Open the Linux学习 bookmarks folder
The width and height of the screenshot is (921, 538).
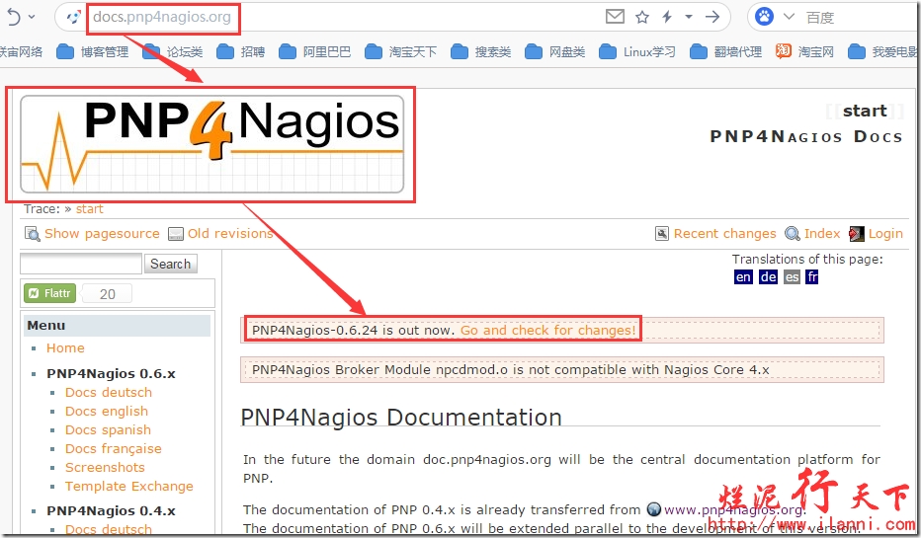tap(637, 51)
